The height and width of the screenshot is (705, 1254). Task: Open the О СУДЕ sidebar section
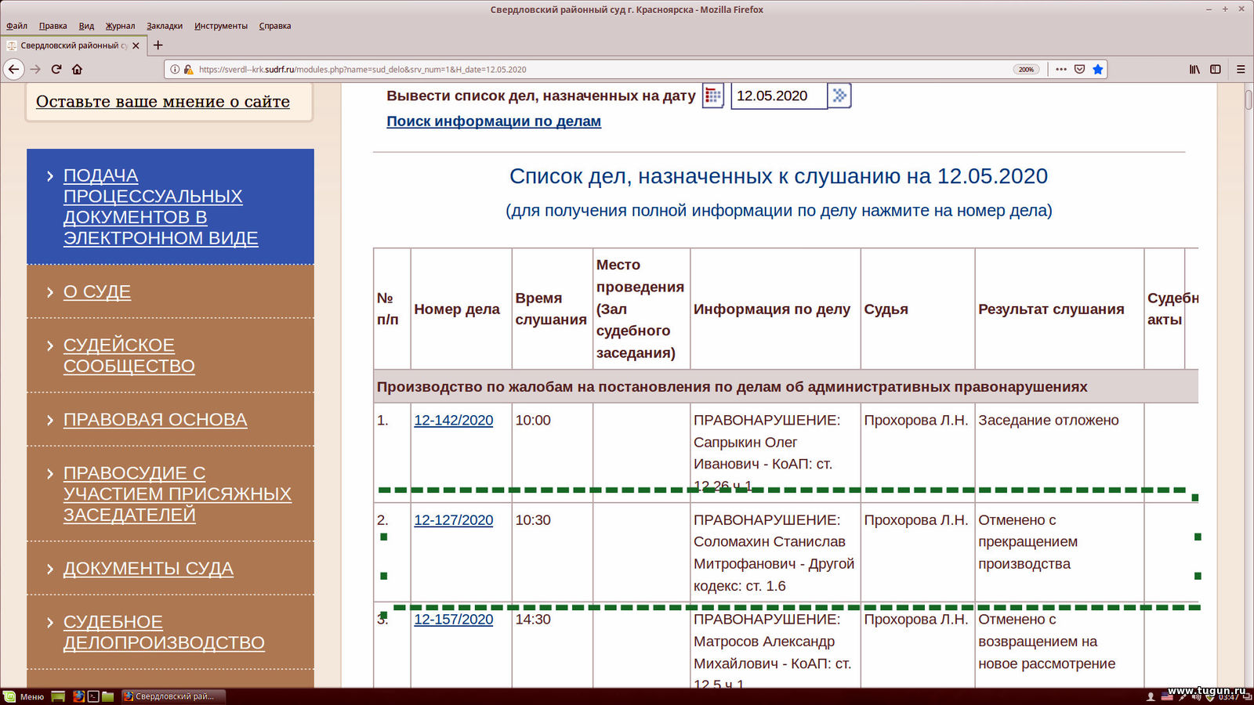point(97,291)
